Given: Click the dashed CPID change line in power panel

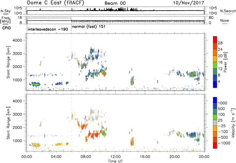Looking at the screenshot, I should pos(71,62).
